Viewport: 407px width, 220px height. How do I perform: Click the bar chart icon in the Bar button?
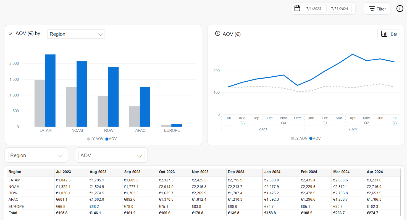(384, 34)
